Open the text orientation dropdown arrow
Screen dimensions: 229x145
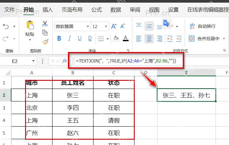[x=177, y=27]
